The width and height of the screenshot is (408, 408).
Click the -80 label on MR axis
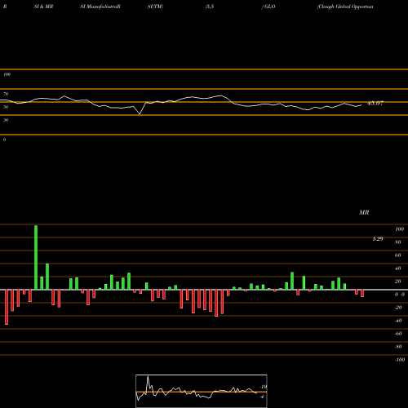(x=398, y=347)
